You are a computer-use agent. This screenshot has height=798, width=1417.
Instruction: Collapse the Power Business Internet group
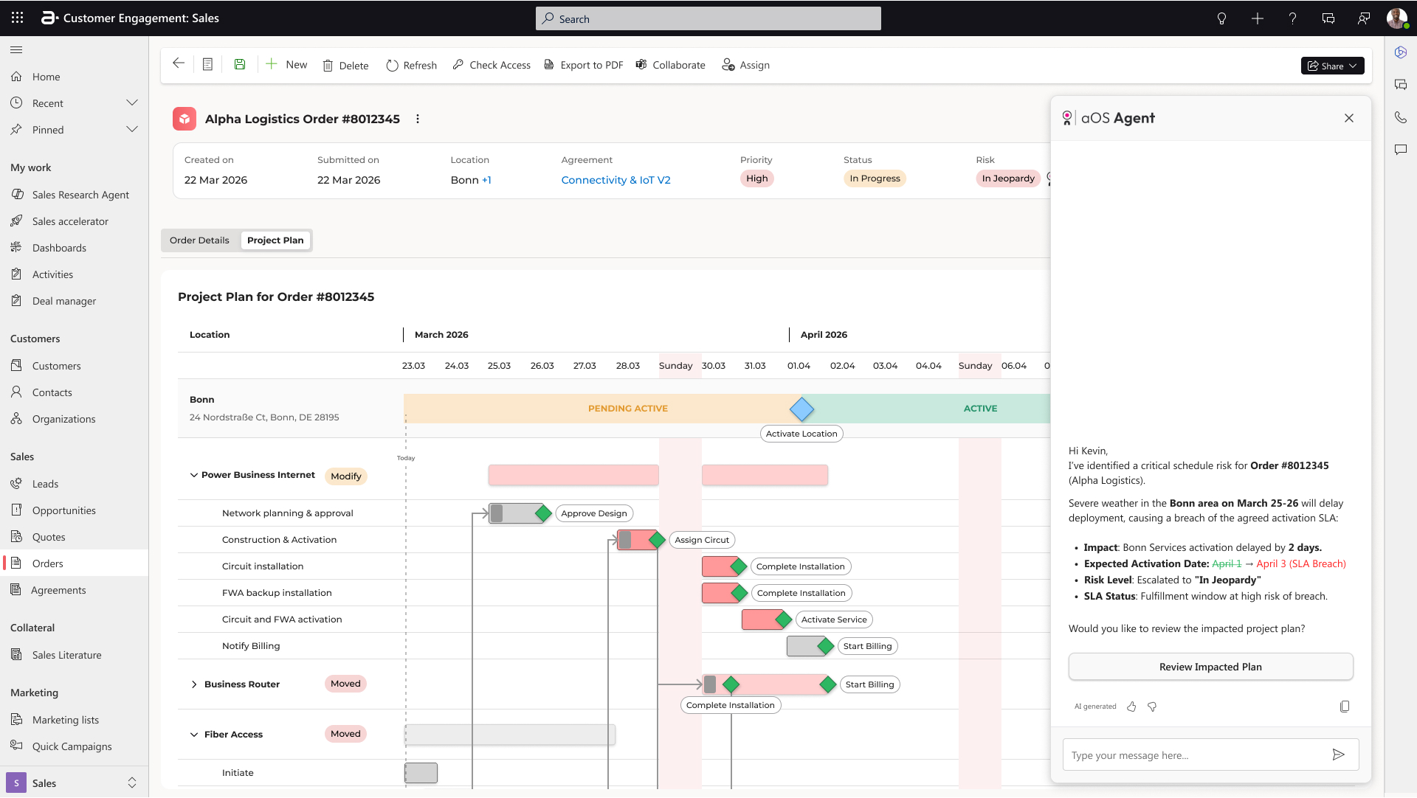pos(194,475)
